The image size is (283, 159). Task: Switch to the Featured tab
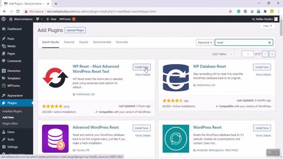pos(69,42)
